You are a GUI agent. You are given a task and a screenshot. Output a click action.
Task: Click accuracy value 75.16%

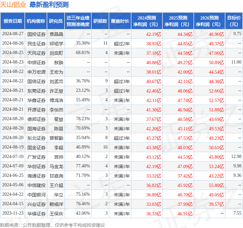pyautogui.click(x=83, y=194)
